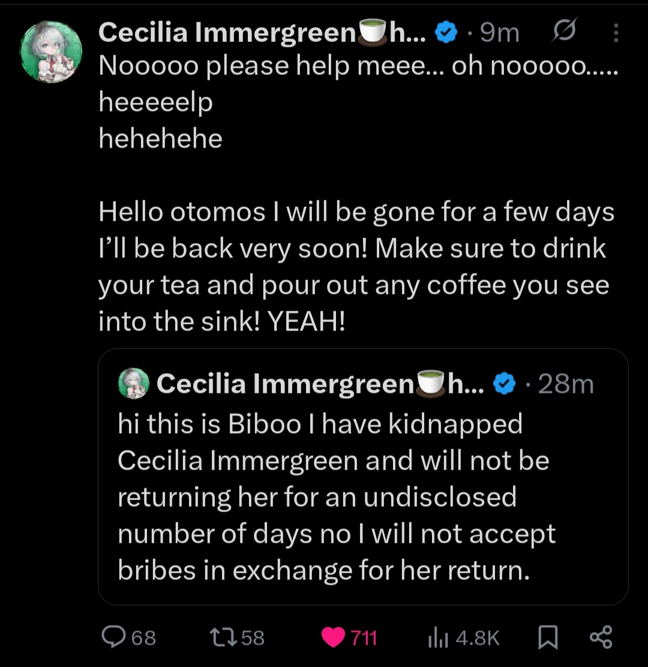Unlike the tweet via the heart icon
This screenshot has height=667, width=648.
click(333, 637)
